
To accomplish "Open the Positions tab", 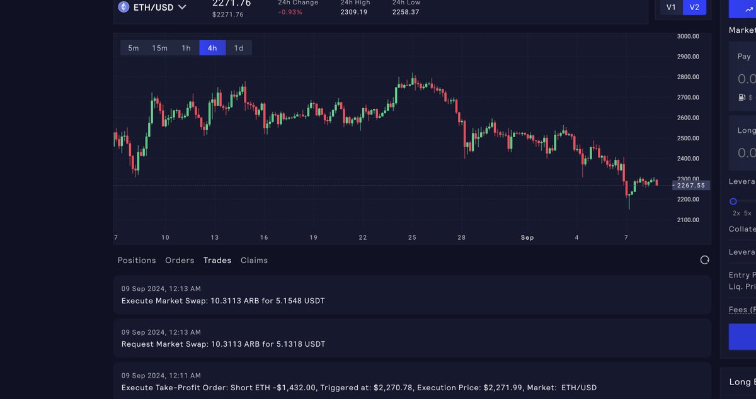I will click(x=137, y=261).
